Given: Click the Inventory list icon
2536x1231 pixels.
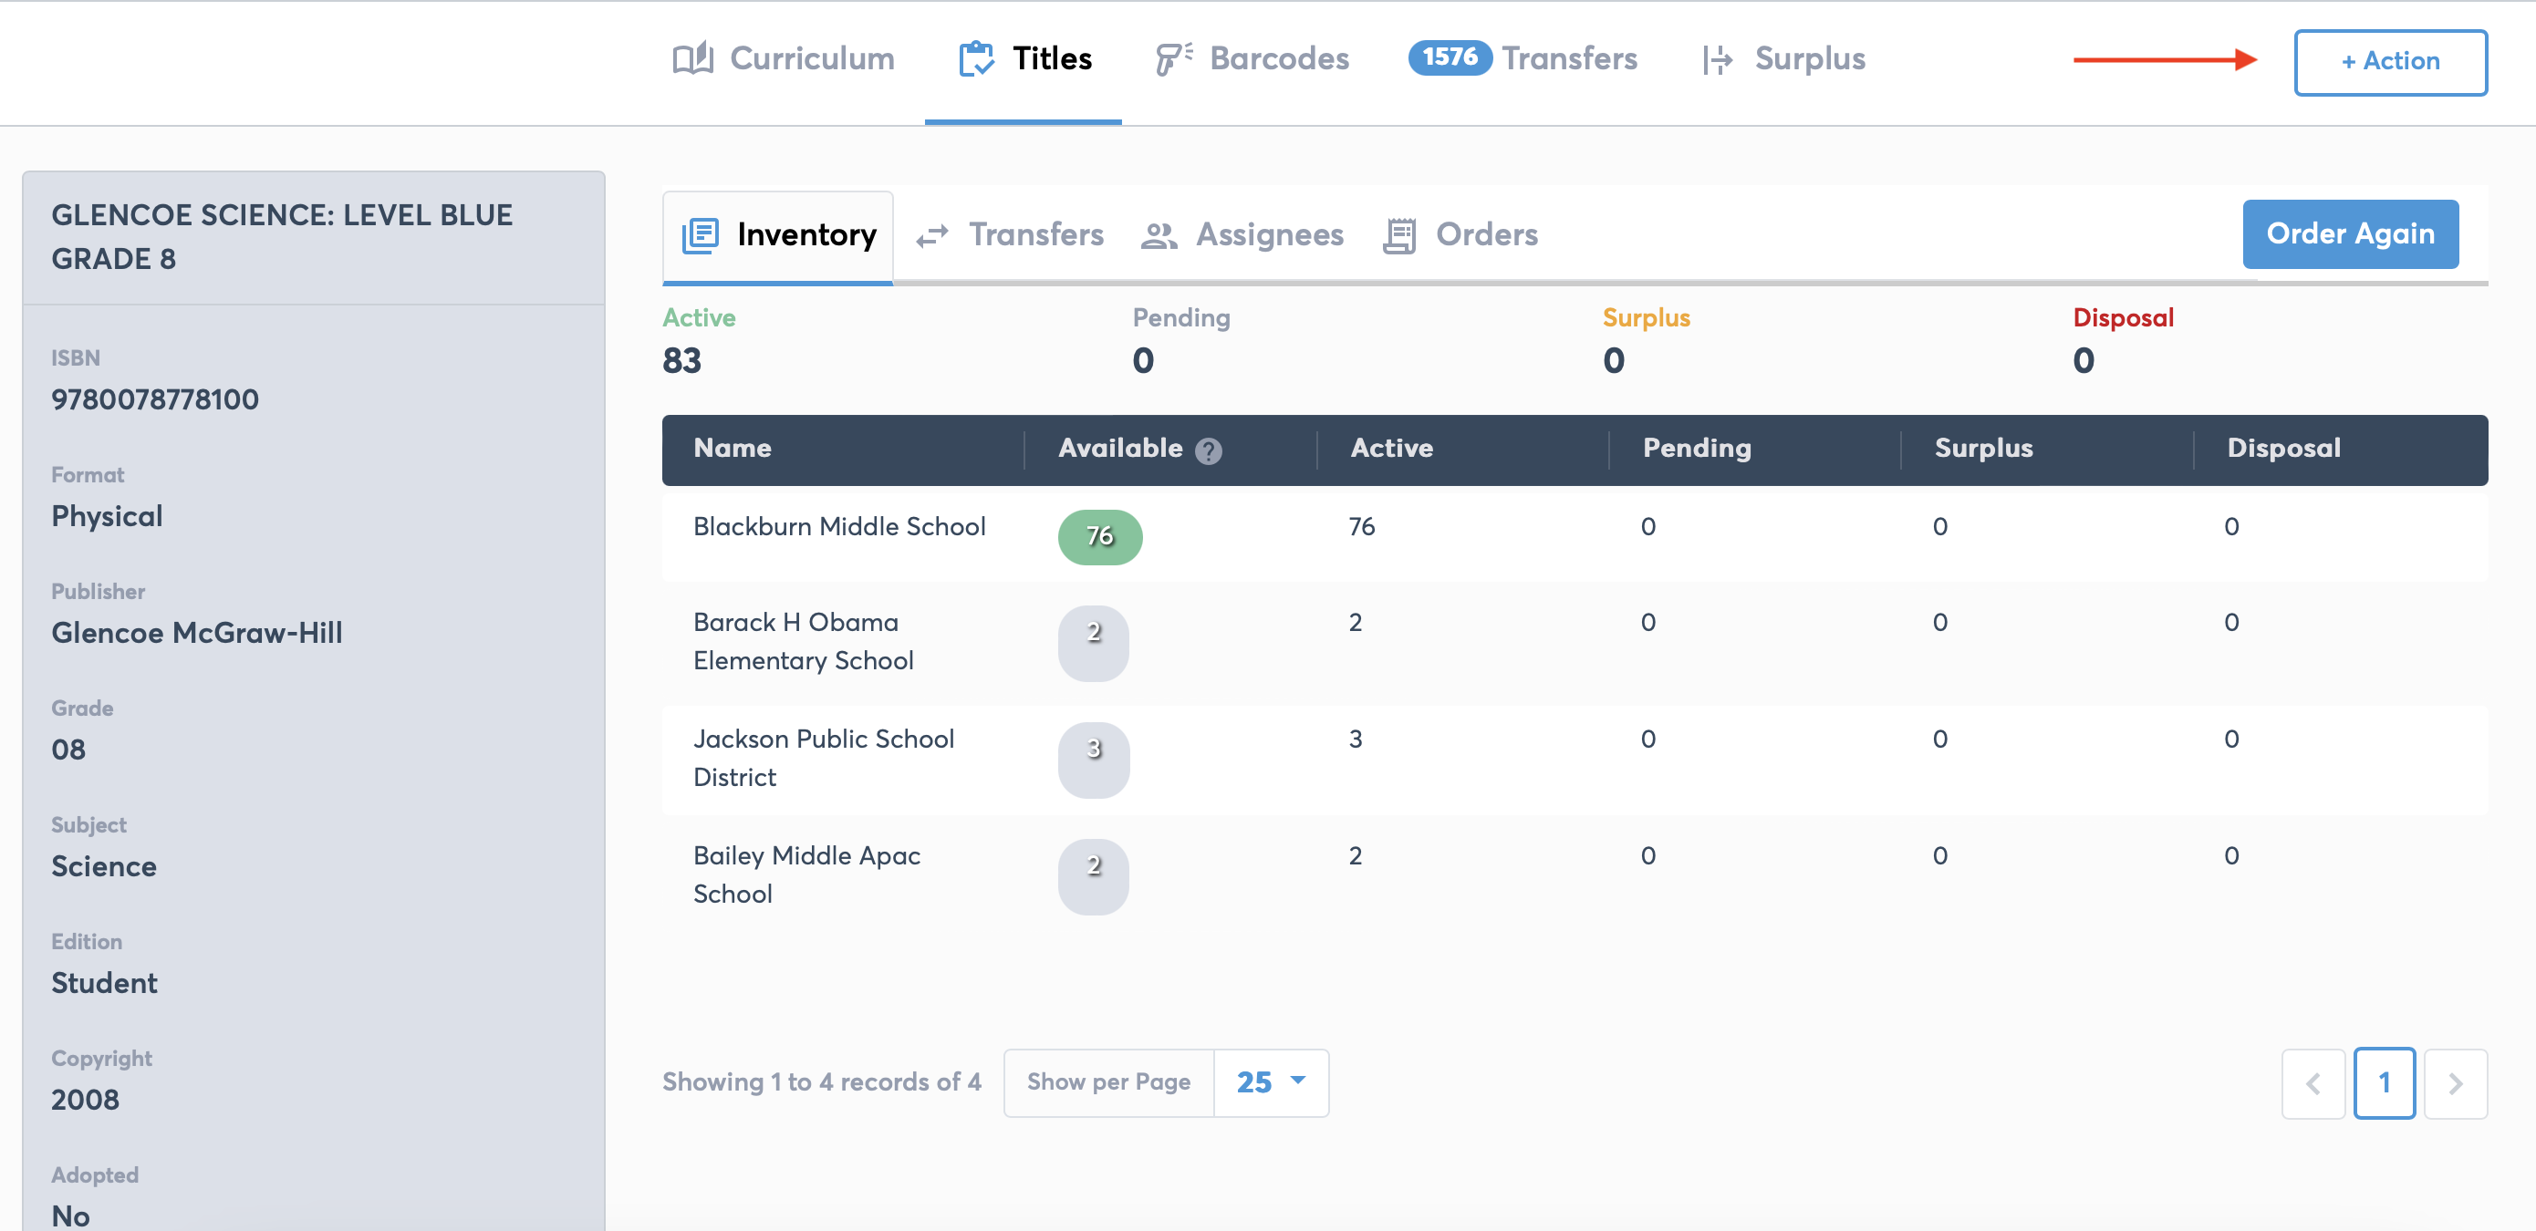Looking at the screenshot, I should [x=700, y=235].
